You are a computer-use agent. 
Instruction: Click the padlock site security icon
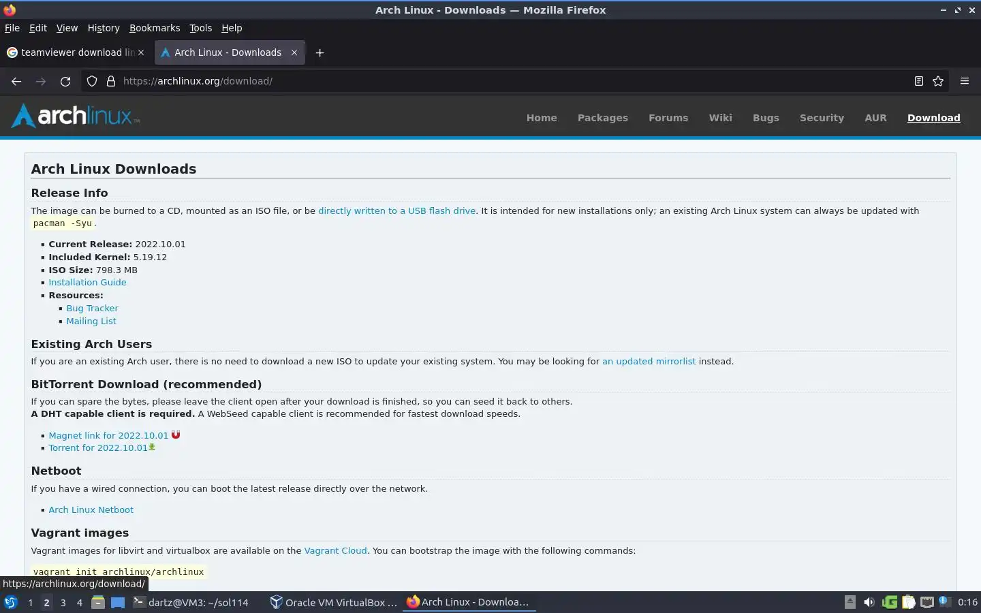tap(111, 81)
